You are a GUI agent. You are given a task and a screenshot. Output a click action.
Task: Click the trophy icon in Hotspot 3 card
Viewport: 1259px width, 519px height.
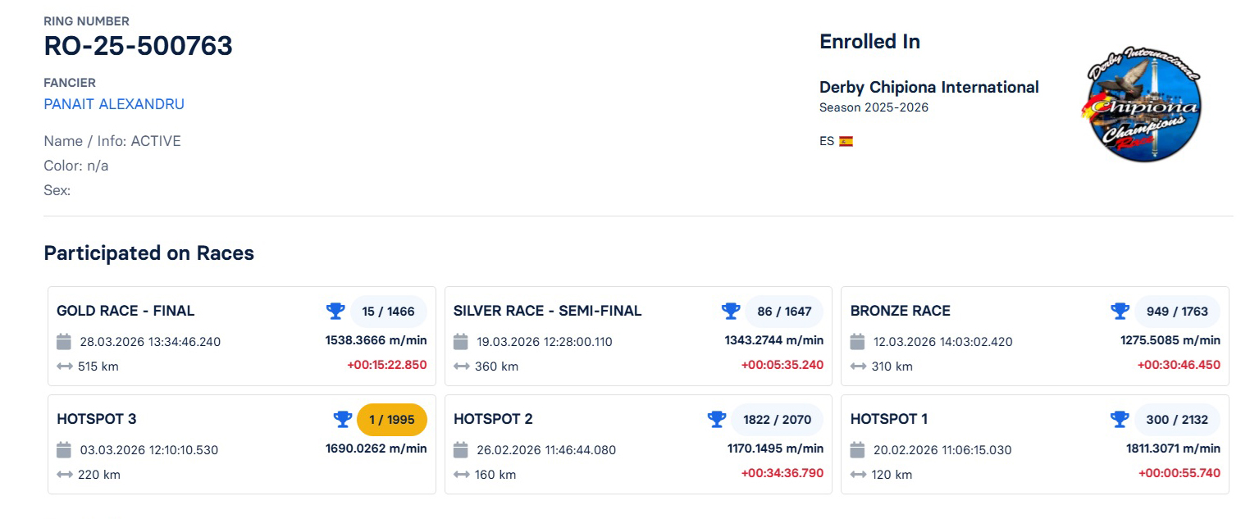[x=343, y=419]
